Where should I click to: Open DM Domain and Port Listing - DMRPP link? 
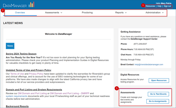[70, 93]
